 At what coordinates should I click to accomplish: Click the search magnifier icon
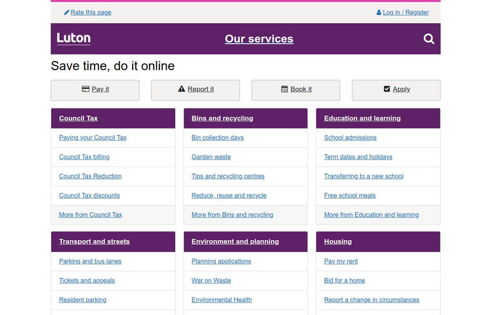point(429,39)
